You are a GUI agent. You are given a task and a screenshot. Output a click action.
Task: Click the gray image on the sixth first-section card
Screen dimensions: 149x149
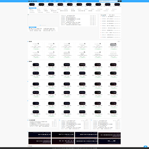pyautogui.click(x=113, y=45)
